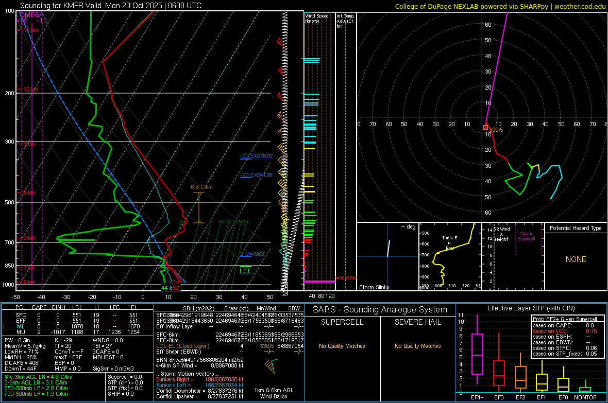Select the 1km & 6km AGL Wind Barbs caption
The width and height of the screenshot is (608, 403).
(x=274, y=393)
